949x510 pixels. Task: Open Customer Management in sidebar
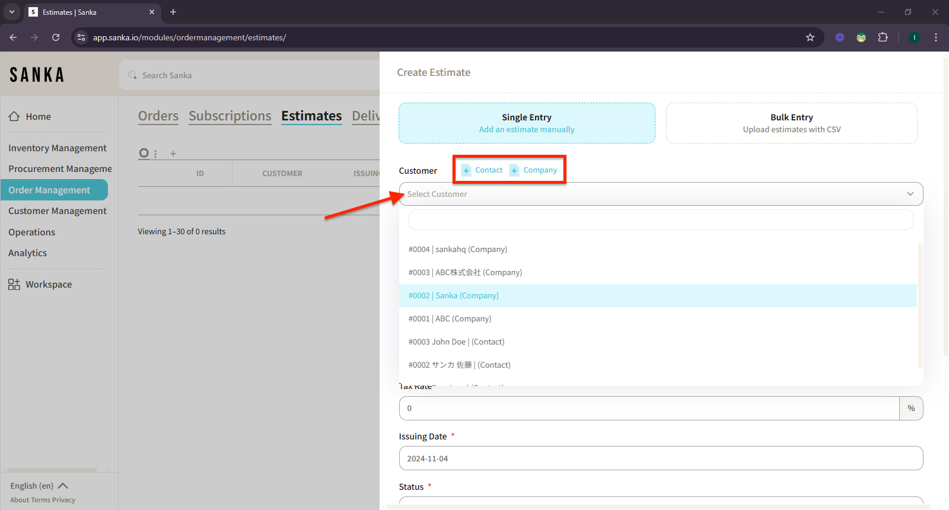58,211
